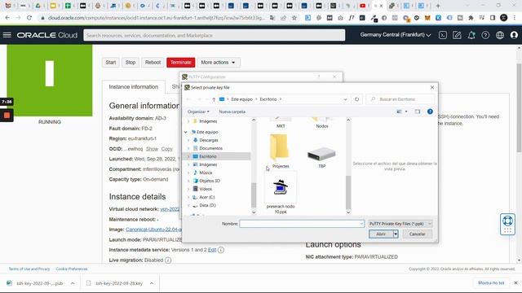Select Vídeos in the folder tree
Screen dimensions: 522x293
206,189
